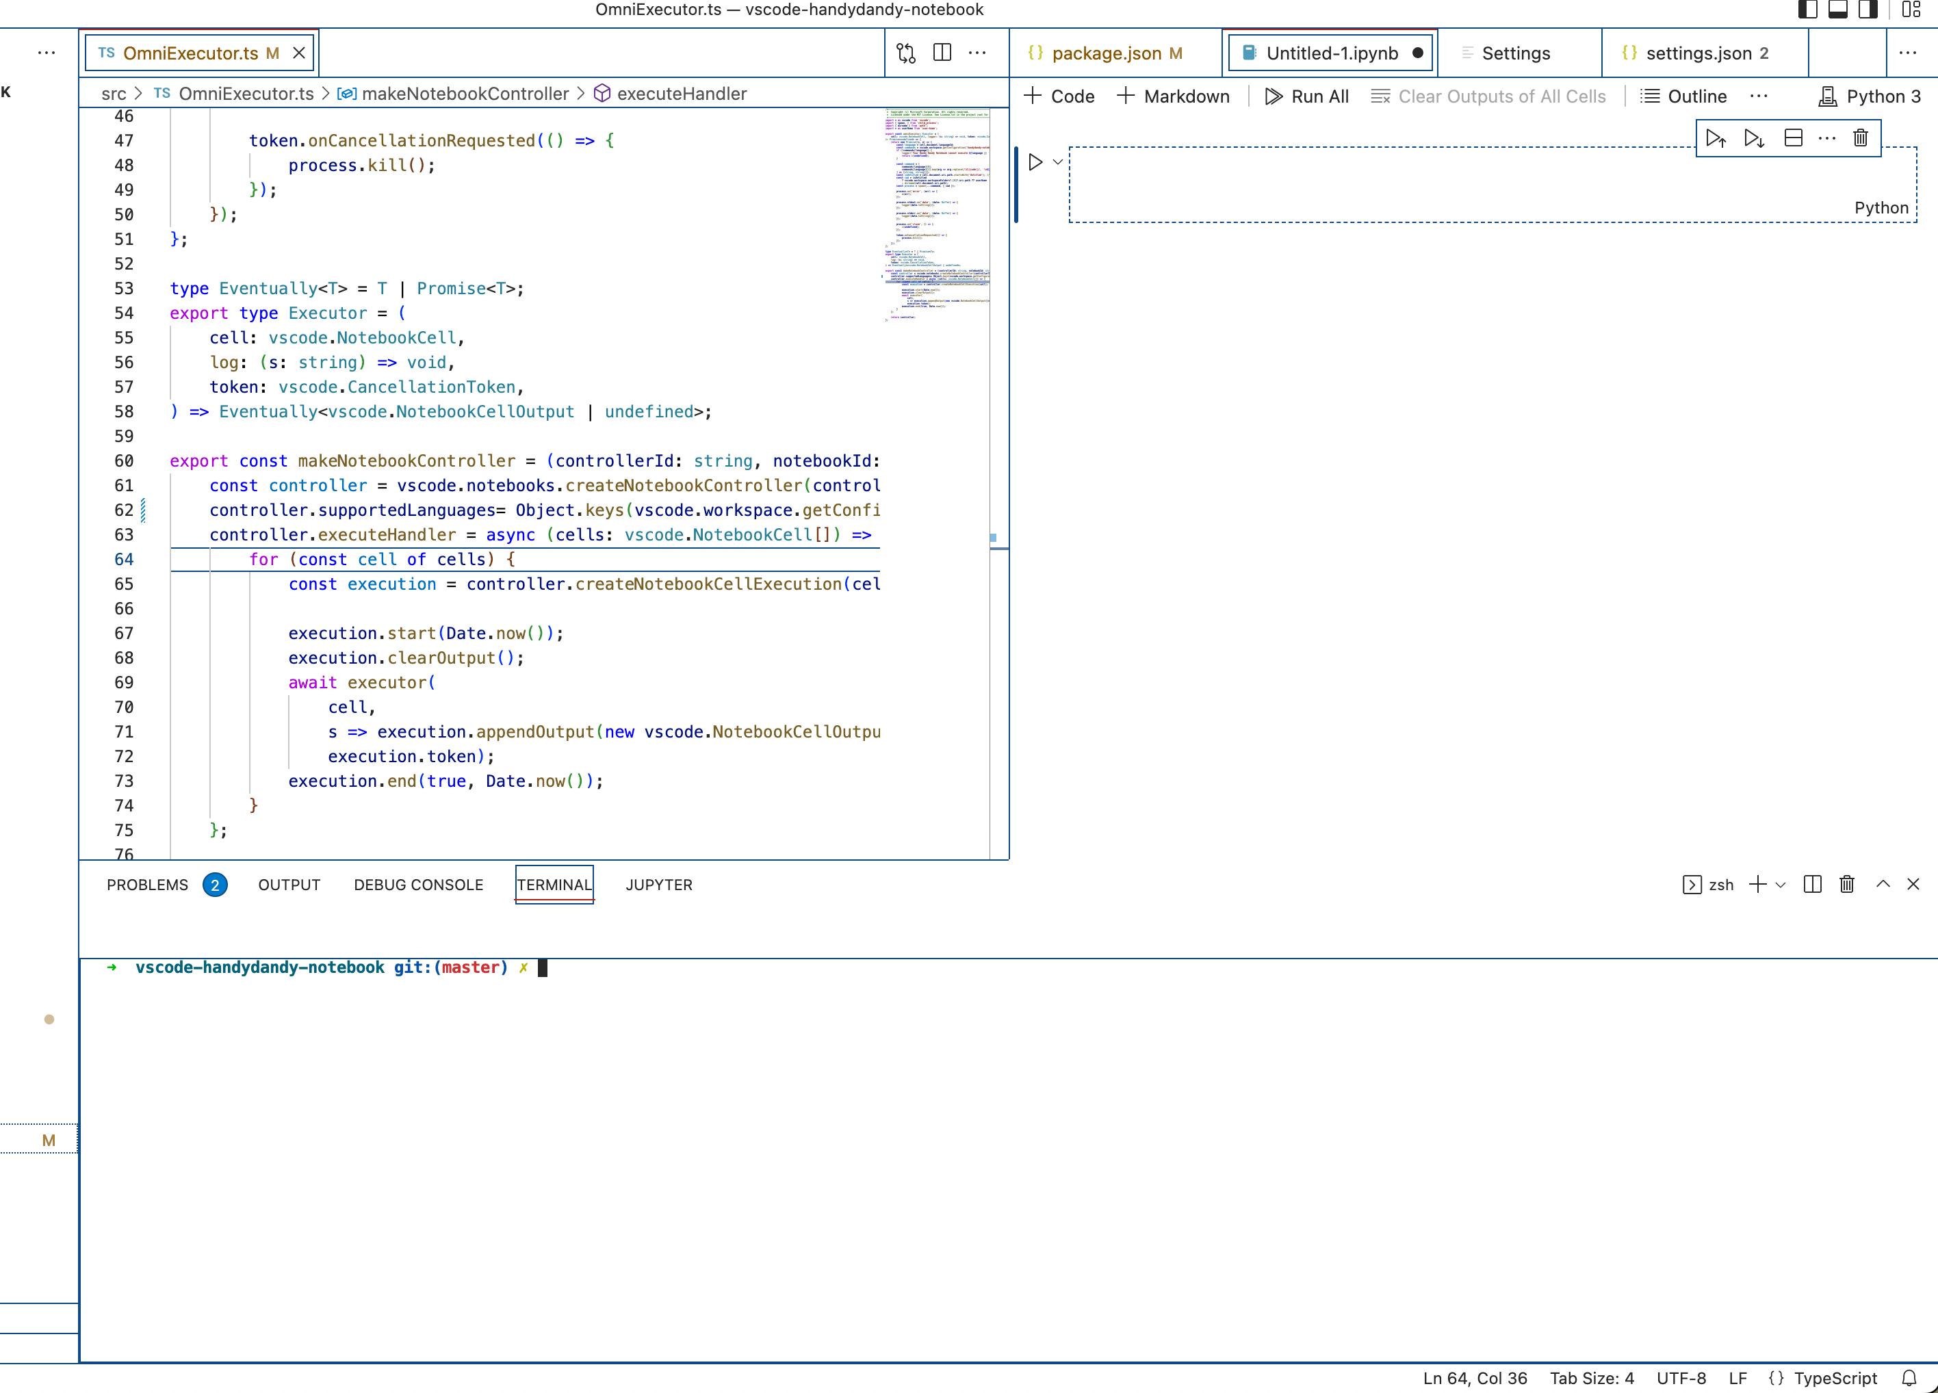Run All notebook cells
Image resolution: width=1938 pixels, height=1393 pixels.
point(1306,96)
